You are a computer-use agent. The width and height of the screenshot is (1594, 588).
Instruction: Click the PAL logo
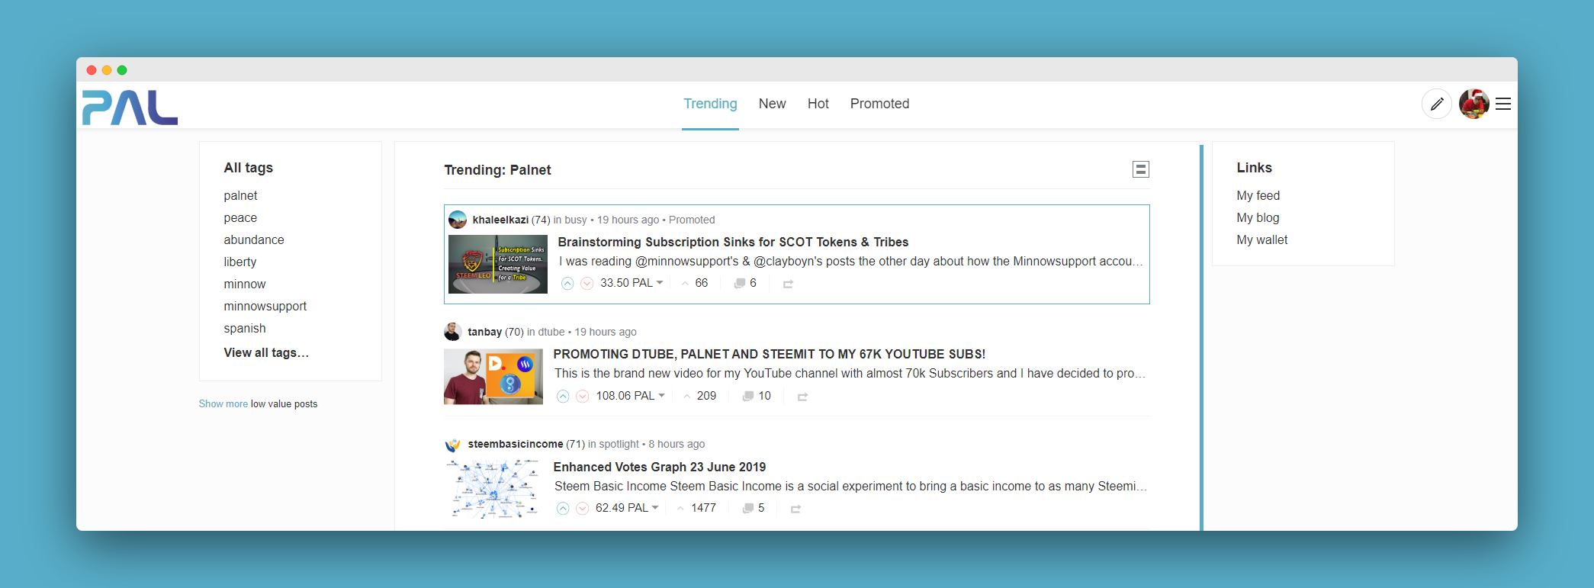(130, 107)
